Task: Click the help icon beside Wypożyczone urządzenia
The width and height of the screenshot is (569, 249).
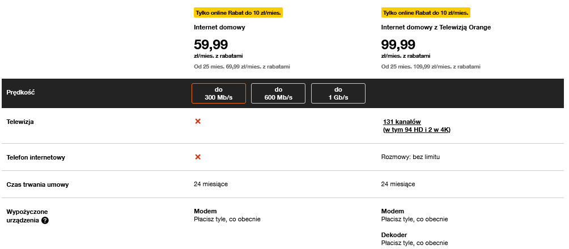Action: point(45,220)
